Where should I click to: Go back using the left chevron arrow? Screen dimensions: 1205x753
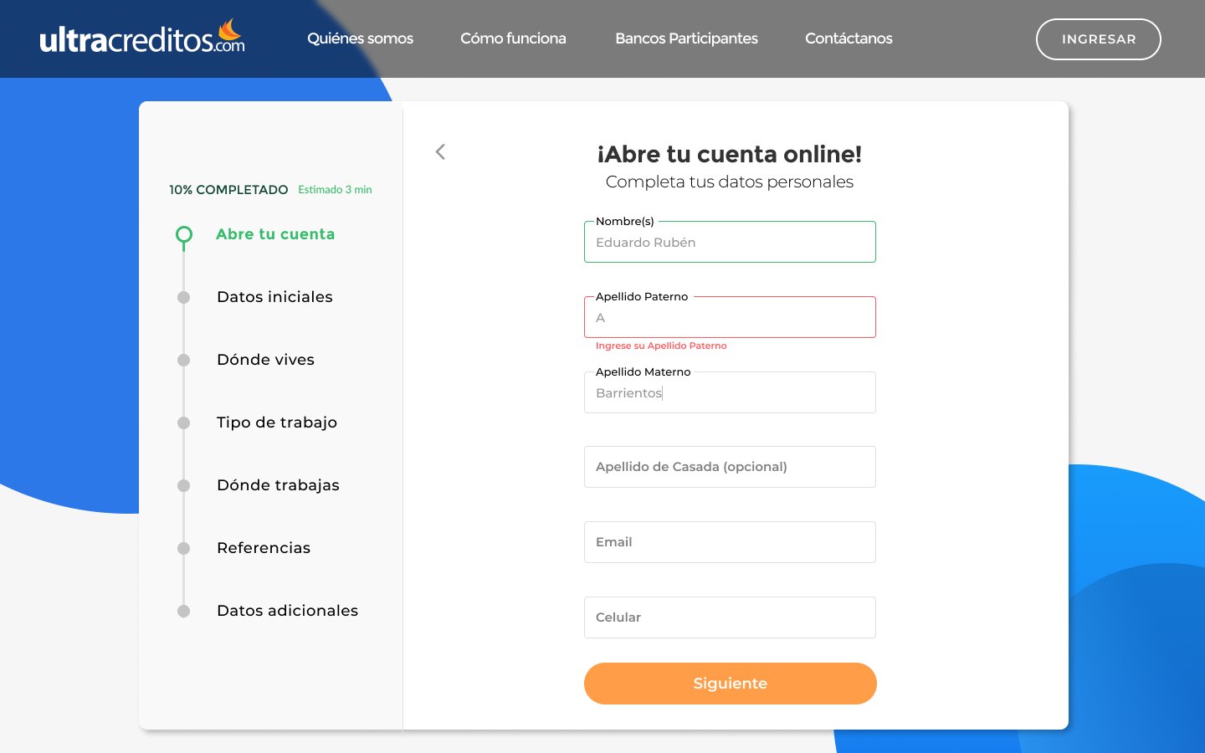coord(440,151)
